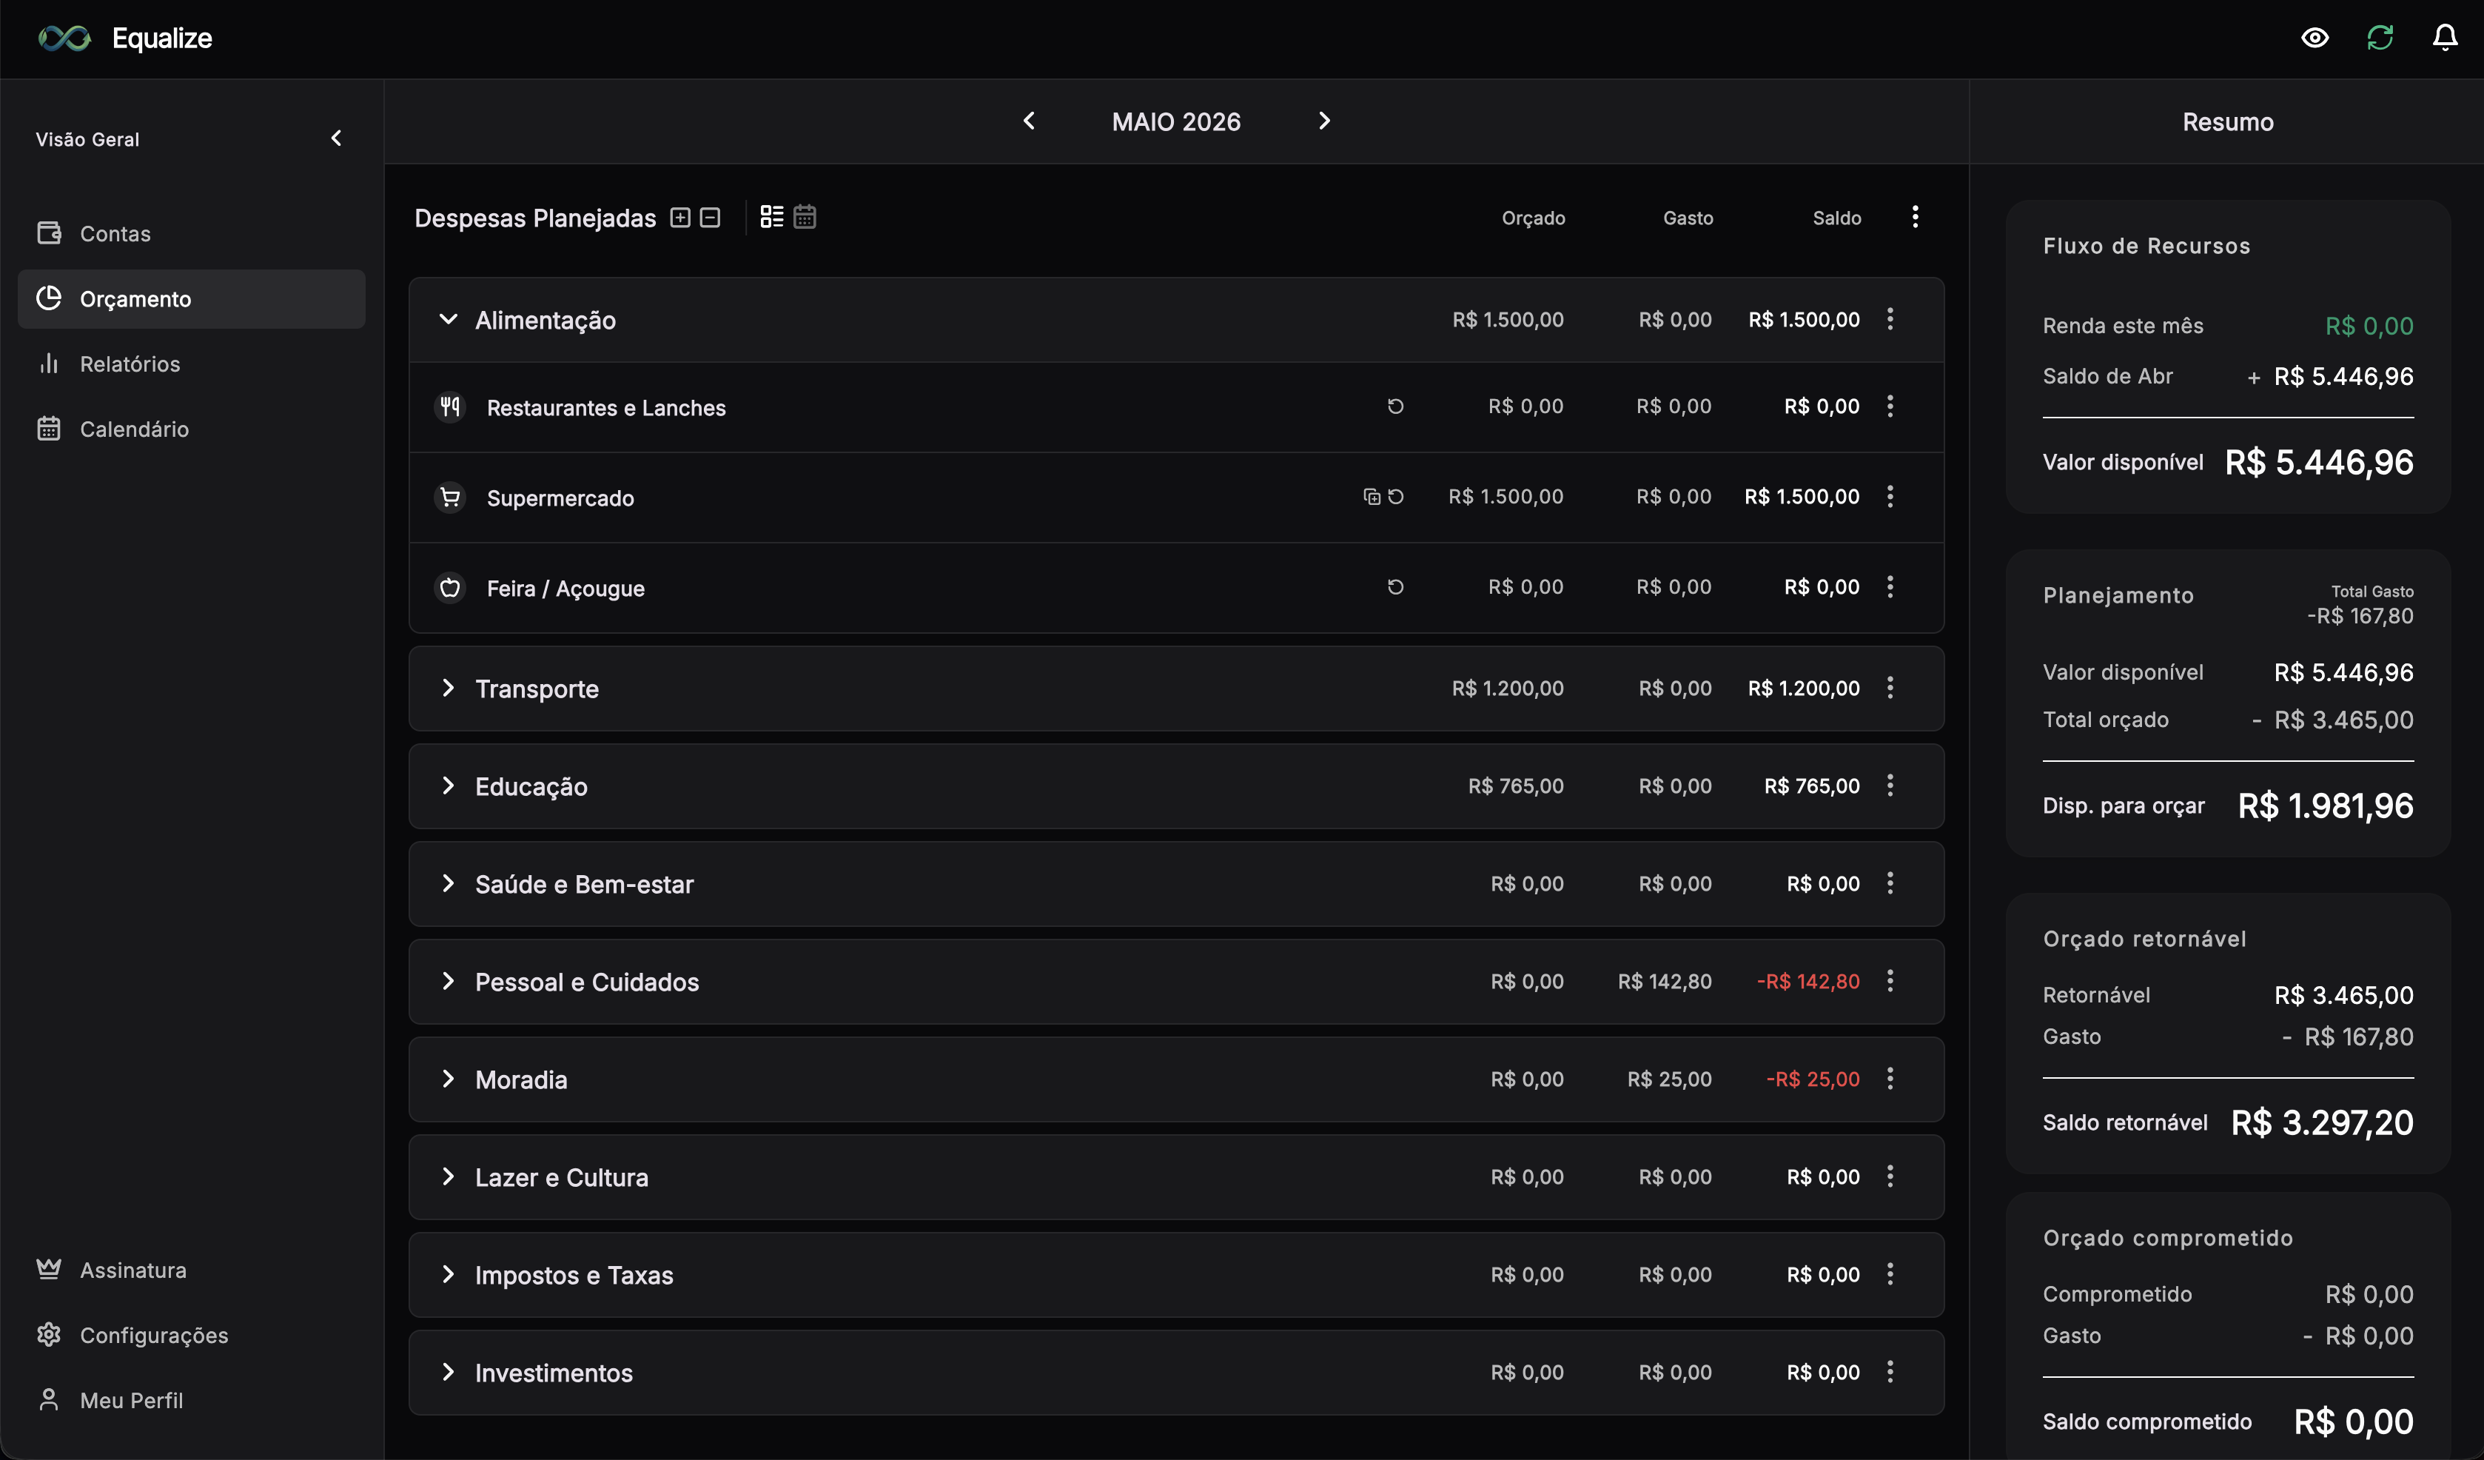Screen dimensions: 2484x1460
Task: Switch to calendar view icon
Action: click(x=805, y=217)
